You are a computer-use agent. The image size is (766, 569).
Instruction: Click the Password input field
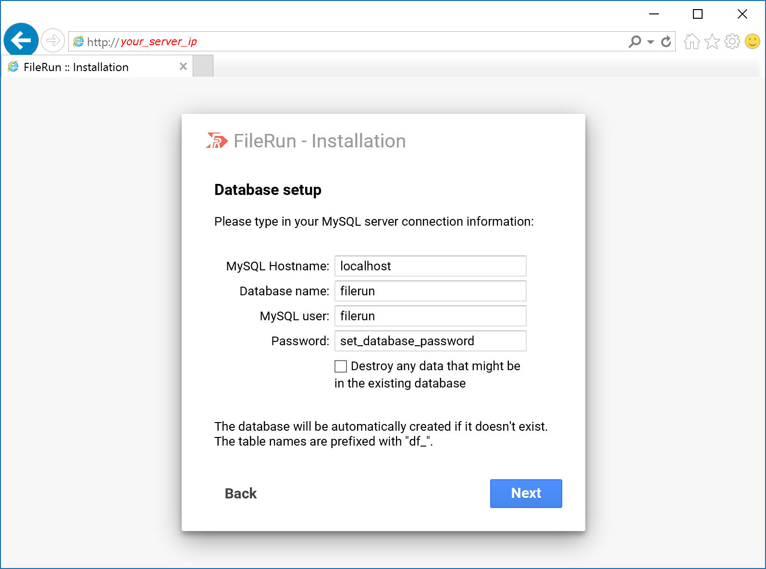pos(430,341)
